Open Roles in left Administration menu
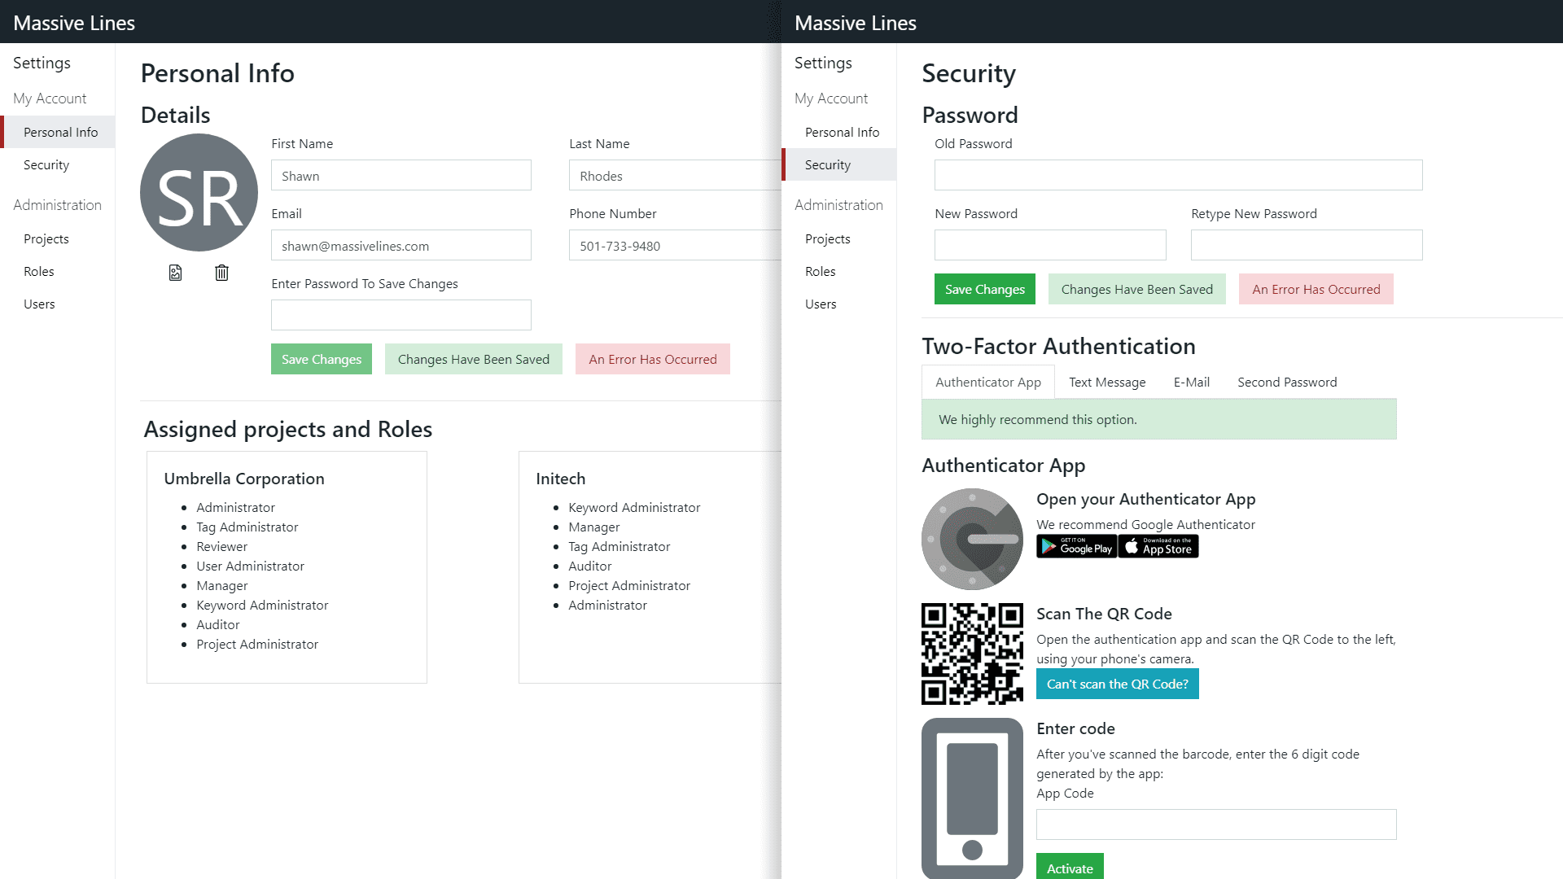1563x879 pixels. [39, 272]
